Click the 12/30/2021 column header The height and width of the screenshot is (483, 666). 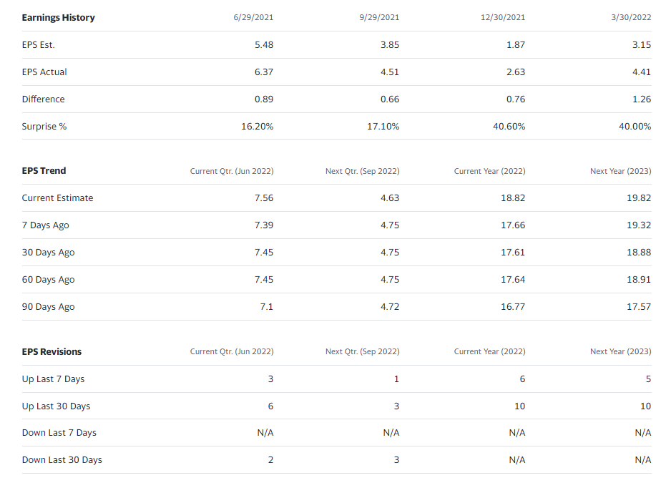coord(503,17)
